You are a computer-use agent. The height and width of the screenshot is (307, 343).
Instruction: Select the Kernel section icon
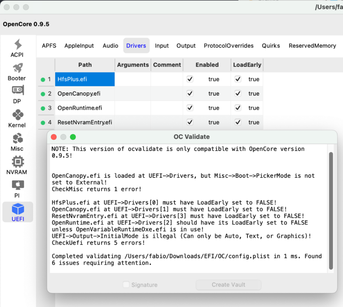click(18, 115)
